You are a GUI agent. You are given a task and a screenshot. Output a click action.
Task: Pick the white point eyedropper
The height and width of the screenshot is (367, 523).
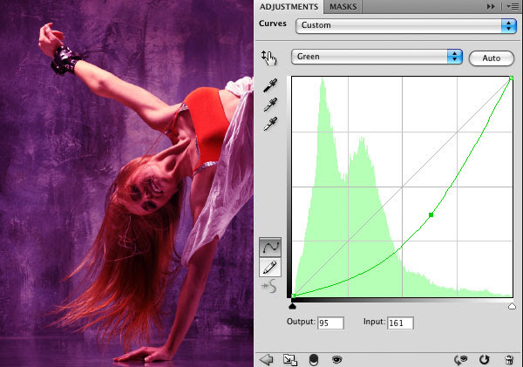271,124
